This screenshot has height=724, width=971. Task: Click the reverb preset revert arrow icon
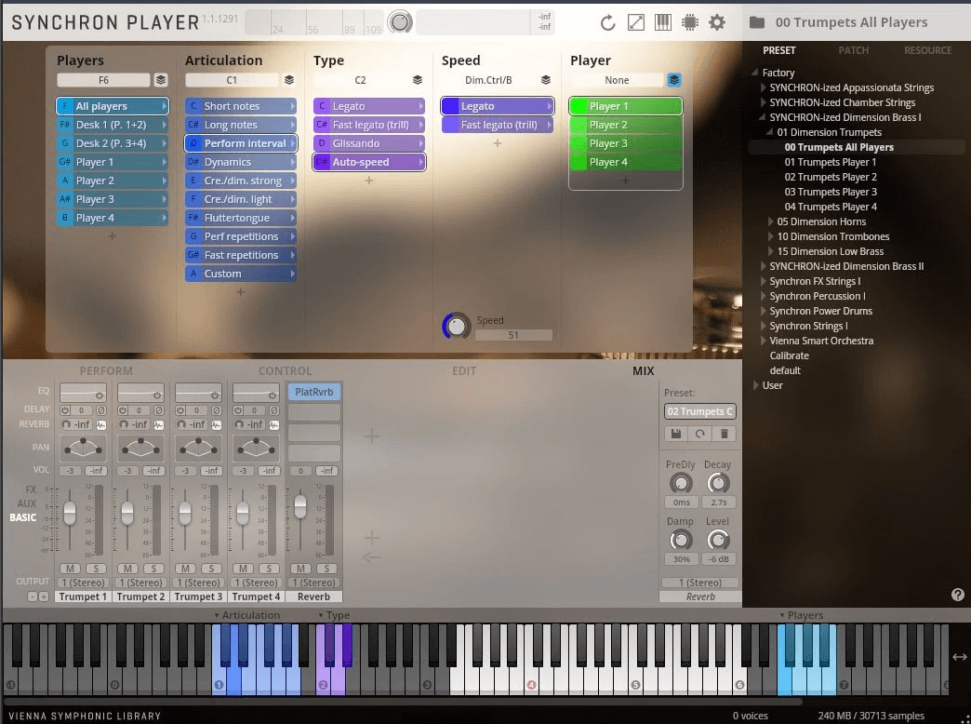699,434
